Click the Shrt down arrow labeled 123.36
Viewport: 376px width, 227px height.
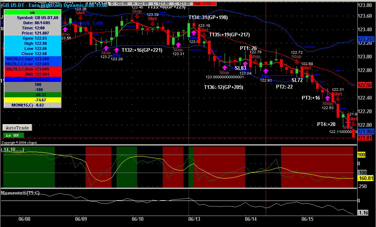(x=80, y=18)
